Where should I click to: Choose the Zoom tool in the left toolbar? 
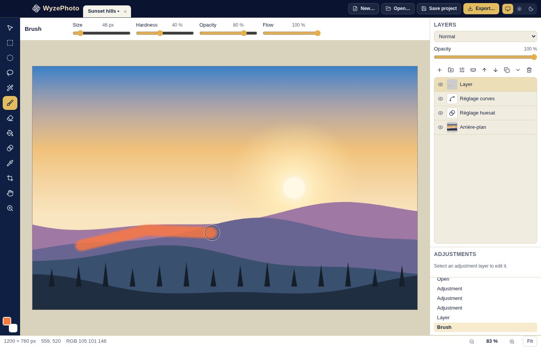click(10, 208)
